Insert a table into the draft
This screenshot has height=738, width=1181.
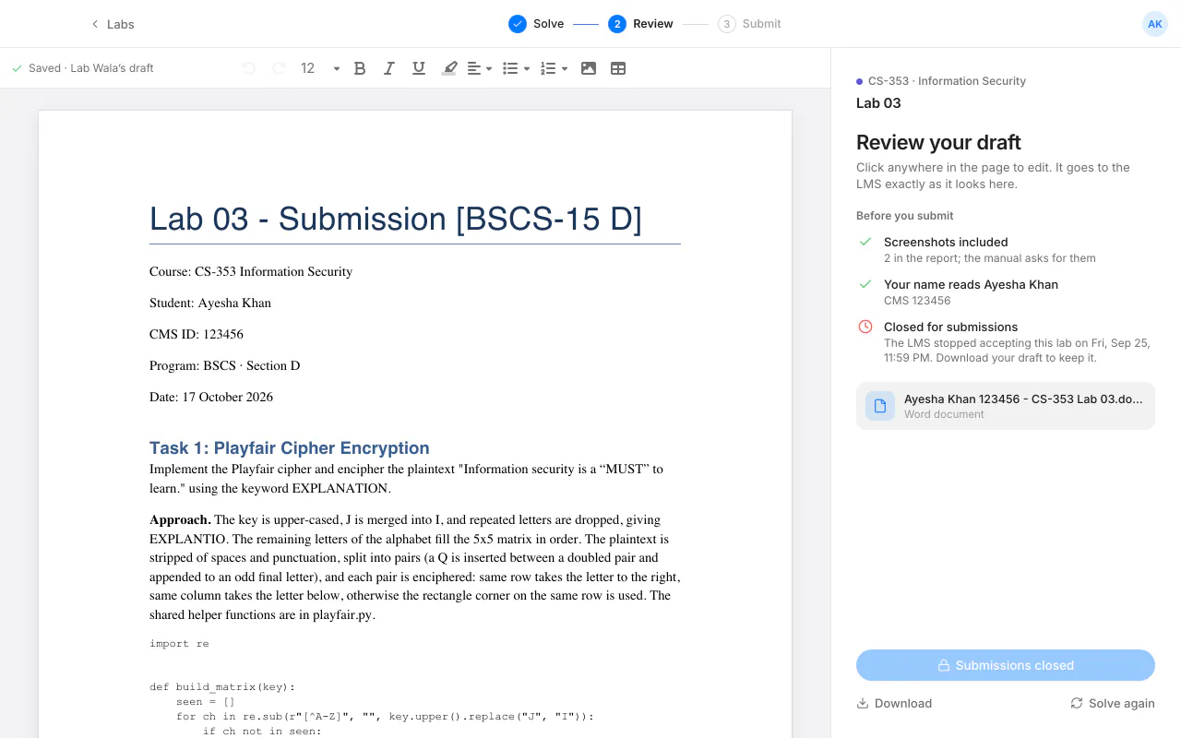(x=618, y=68)
